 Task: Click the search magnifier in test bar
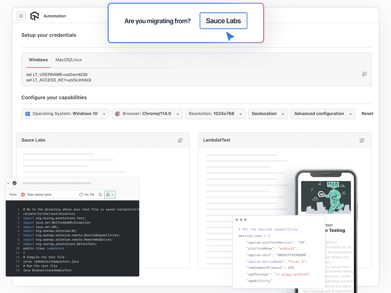pos(100,195)
